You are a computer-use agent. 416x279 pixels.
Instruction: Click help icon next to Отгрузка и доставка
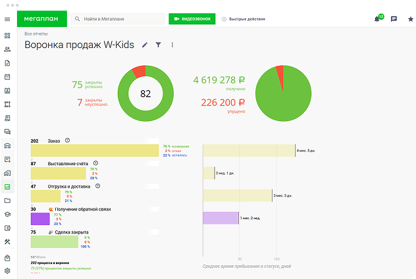[x=97, y=186]
